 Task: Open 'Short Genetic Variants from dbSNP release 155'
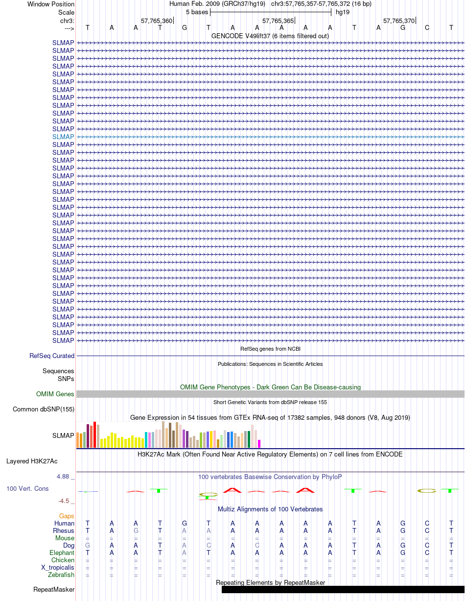coord(270,402)
